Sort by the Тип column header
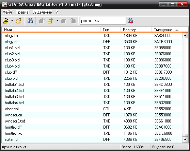Viewport: 190px width, 151px height. [x=110, y=30]
